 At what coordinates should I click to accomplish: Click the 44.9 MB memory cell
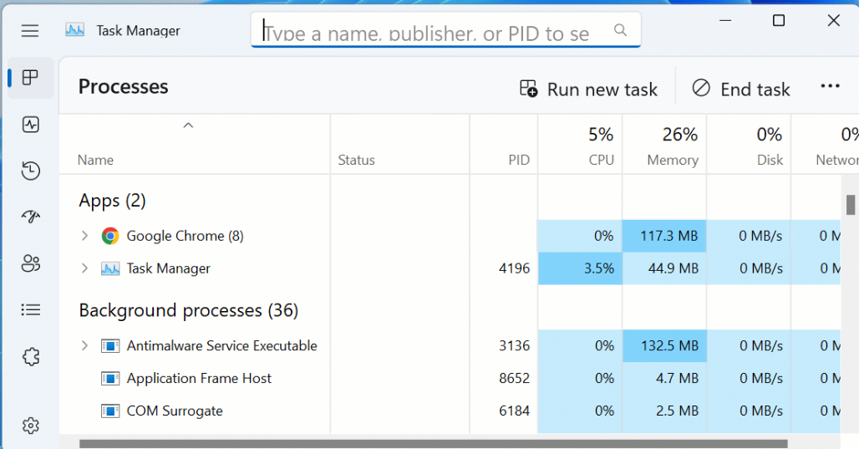point(664,268)
